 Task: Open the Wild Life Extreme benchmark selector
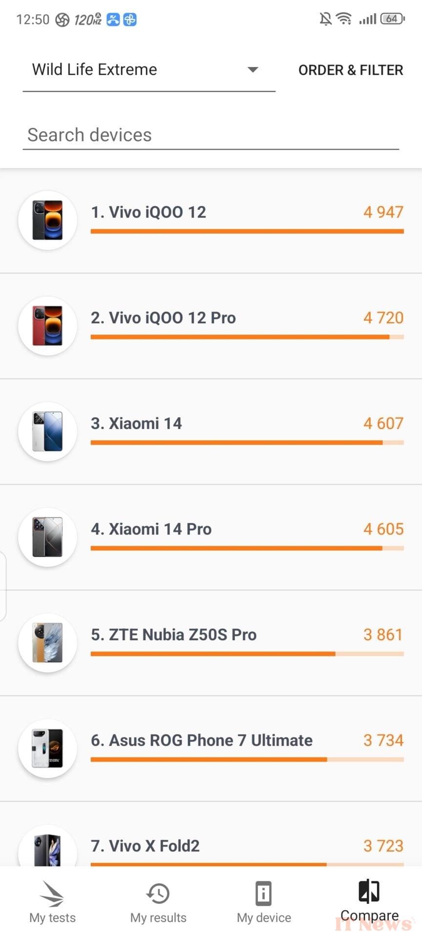click(x=142, y=70)
